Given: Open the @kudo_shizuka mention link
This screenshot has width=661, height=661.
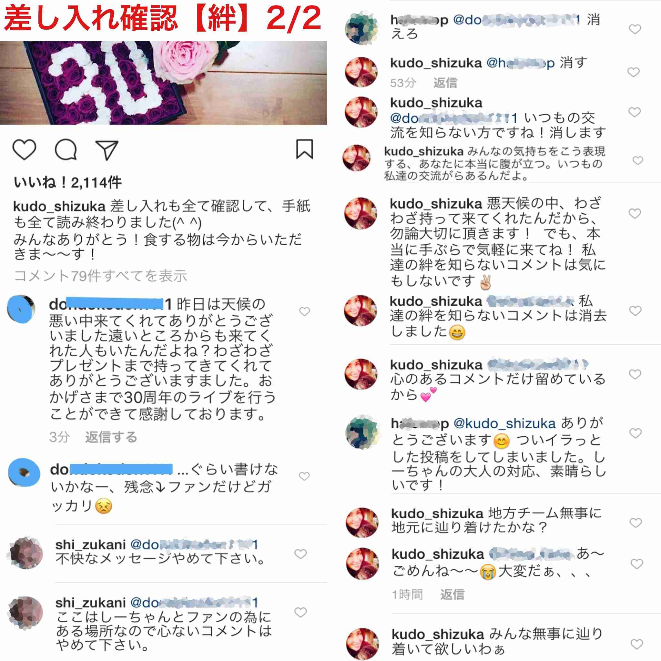Looking at the screenshot, I should [x=504, y=423].
